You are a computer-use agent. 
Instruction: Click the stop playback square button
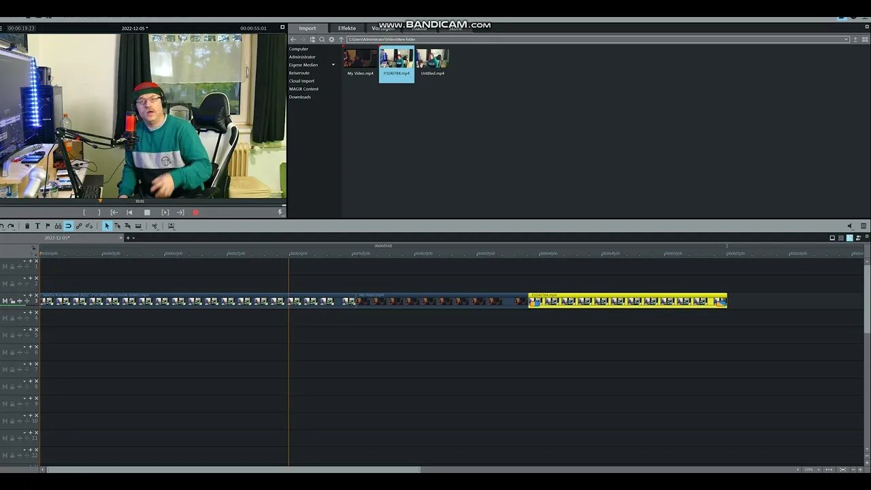click(147, 212)
